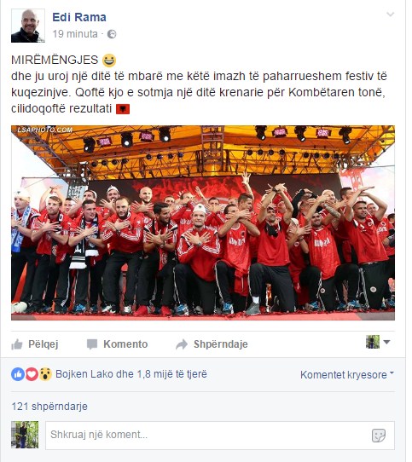Open the sticker picker in comment box
Viewport: 412px width, 462px height.
pyautogui.click(x=379, y=436)
